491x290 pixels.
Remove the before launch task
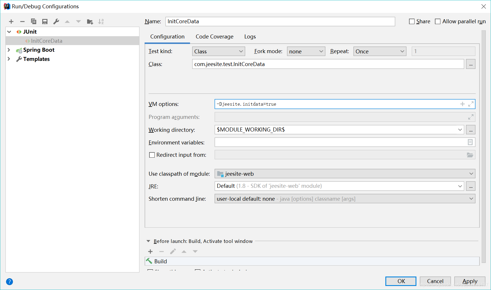[162, 252]
